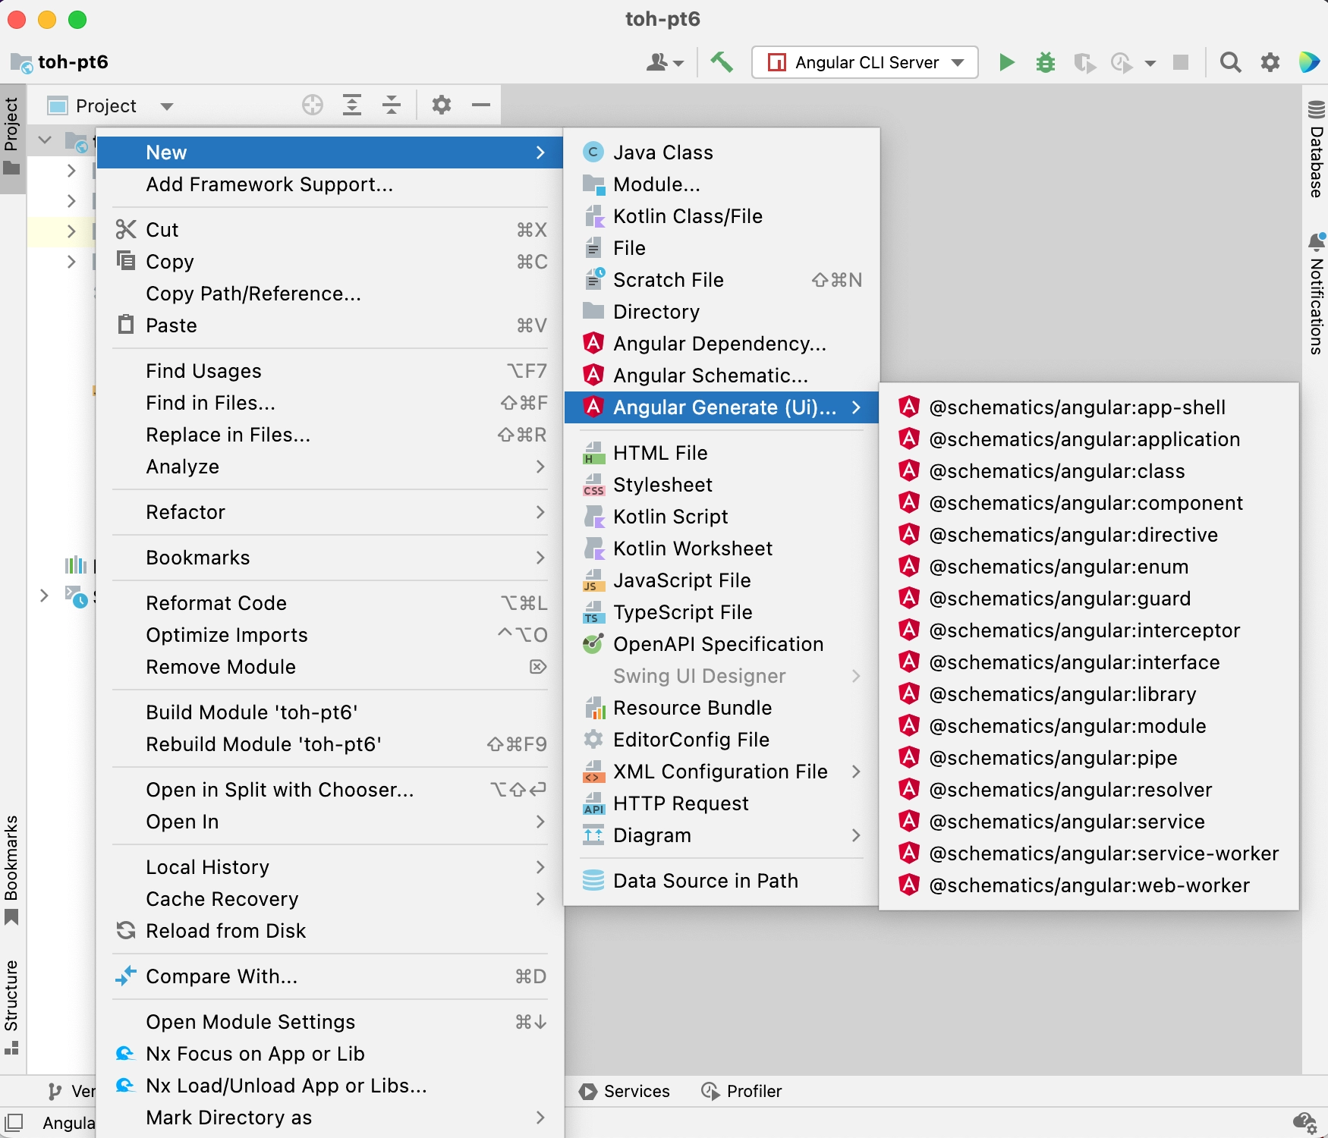1328x1138 pixels.
Task: Choose Reformat Code
Action: [x=331, y=603]
